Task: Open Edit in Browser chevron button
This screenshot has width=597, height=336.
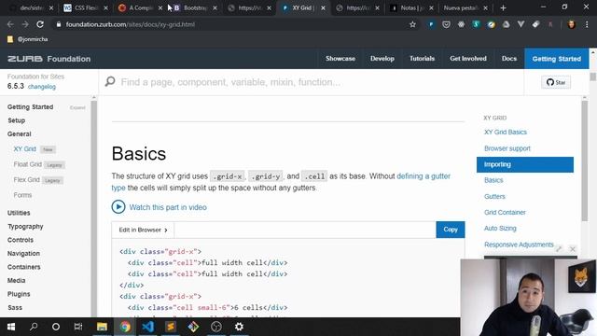Action: [x=143, y=230]
